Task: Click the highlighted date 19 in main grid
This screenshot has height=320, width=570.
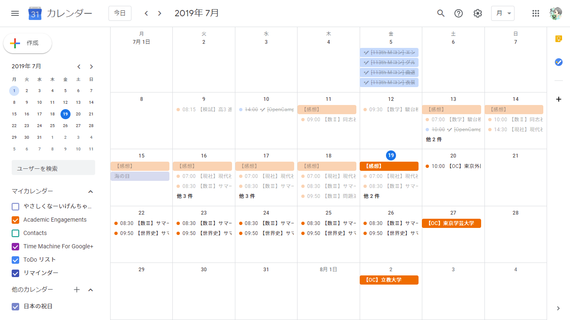Action: (391, 155)
